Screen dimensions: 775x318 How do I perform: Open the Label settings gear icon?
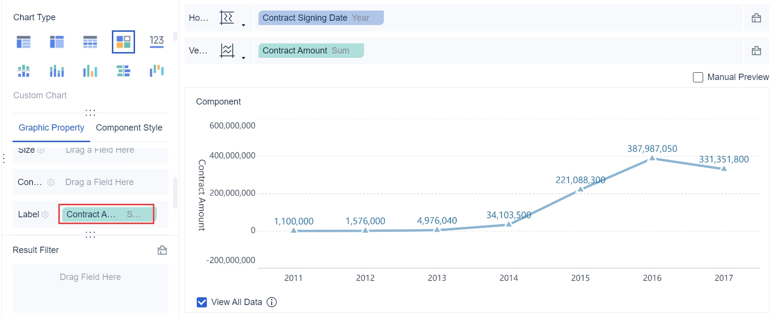[x=45, y=214]
